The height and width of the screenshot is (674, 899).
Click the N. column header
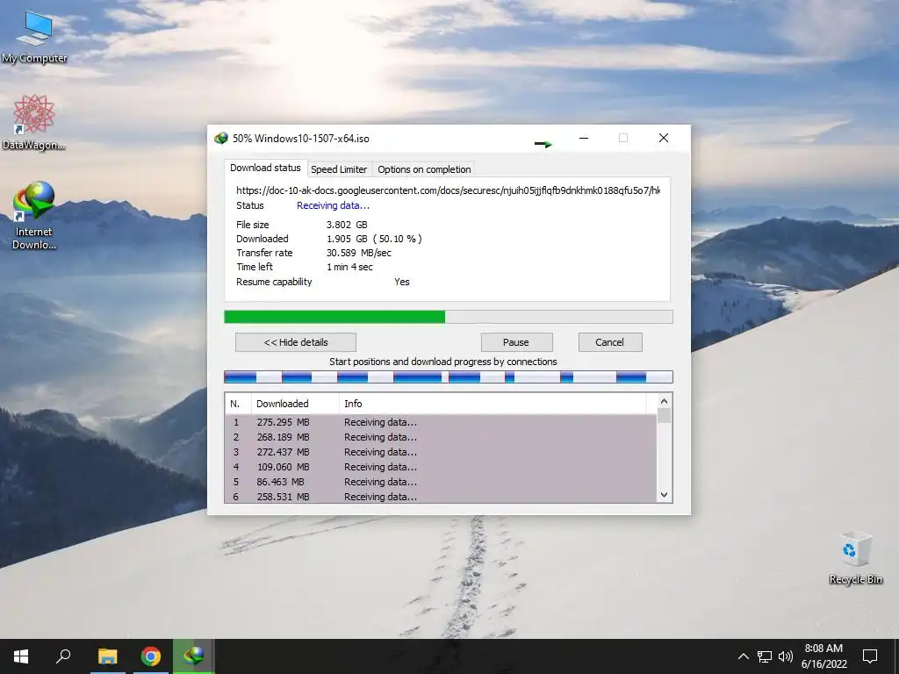238,404
